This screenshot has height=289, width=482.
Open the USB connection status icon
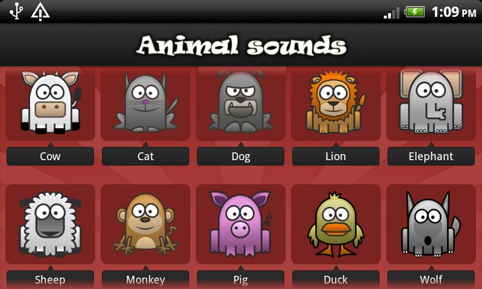click(16, 11)
